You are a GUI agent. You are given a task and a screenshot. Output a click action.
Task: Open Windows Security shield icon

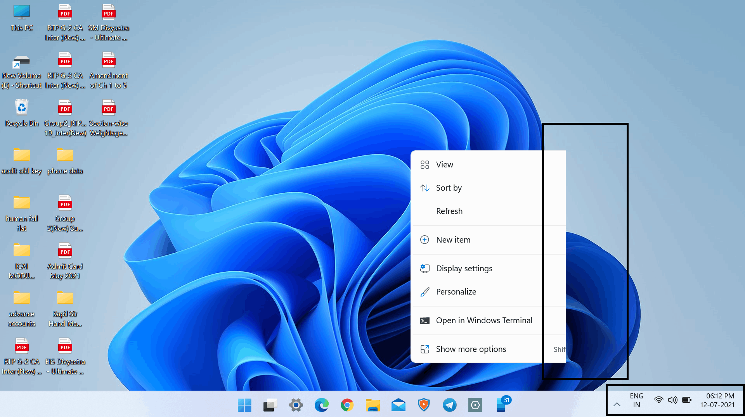pyautogui.click(x=424, y=405)
